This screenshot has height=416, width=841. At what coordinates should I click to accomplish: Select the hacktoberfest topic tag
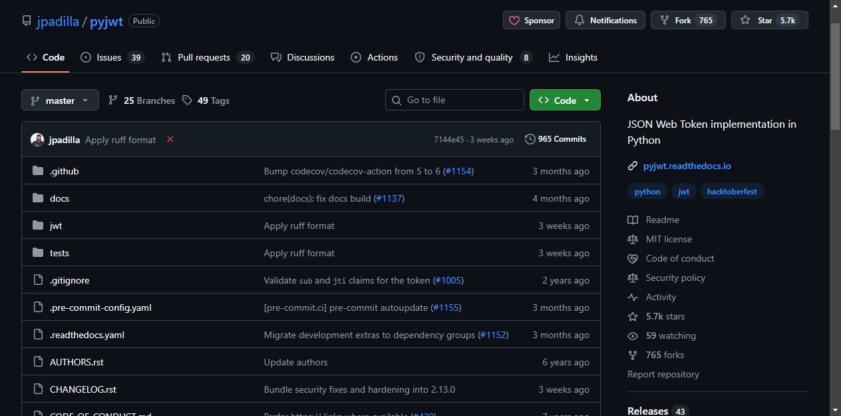click(732, 192)
